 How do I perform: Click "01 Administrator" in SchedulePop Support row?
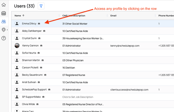click(x=72, y=90)
